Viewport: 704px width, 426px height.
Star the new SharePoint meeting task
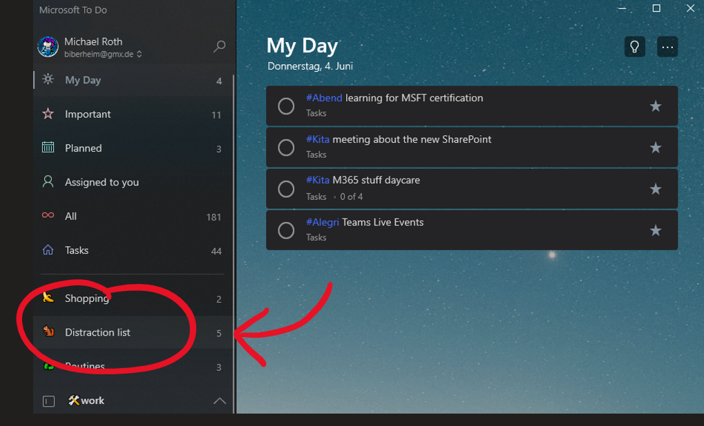[656, 148]
